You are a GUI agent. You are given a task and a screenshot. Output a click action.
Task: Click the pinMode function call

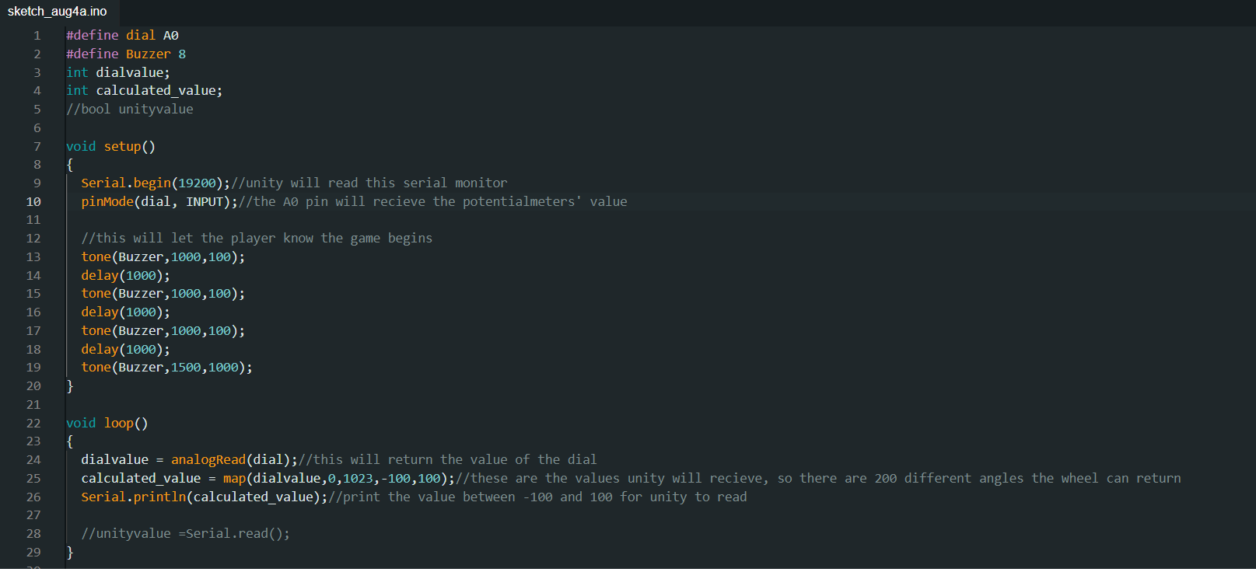107,202
